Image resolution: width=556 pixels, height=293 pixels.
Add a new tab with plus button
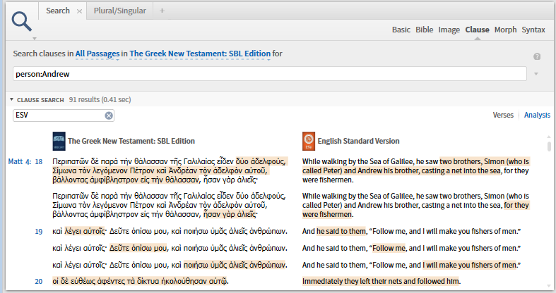pyautogui.click(x=162, y=11)
